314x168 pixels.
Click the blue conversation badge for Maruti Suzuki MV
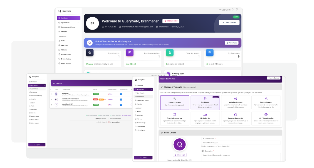121,105
